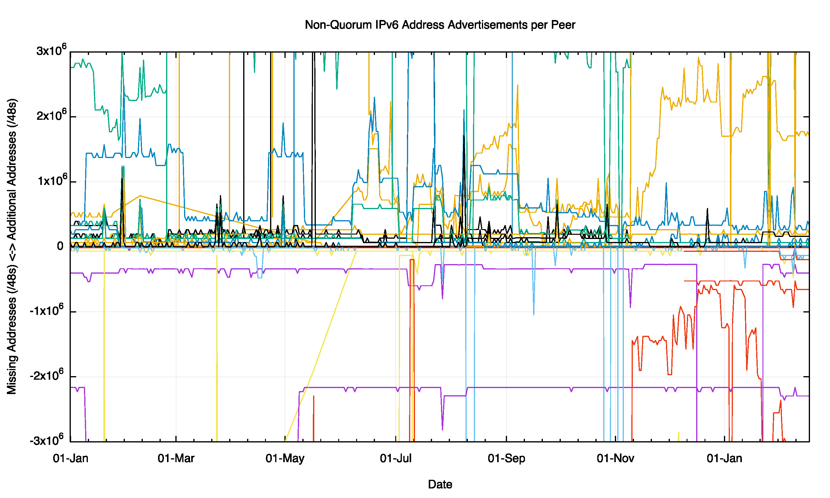This screenshot has width=830, height=498.
Task: Click the -1x10^6 y-axis tick label
Action: (47, 310)
